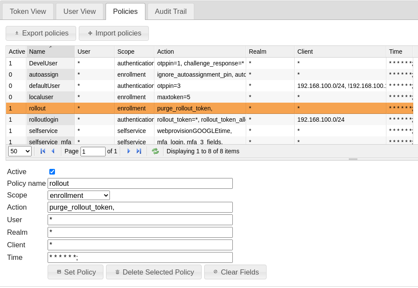Delete Selected Policy button click

coord(154,272)
